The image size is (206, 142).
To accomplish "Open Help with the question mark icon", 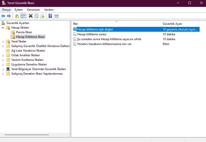I will (x=50, y=16).
